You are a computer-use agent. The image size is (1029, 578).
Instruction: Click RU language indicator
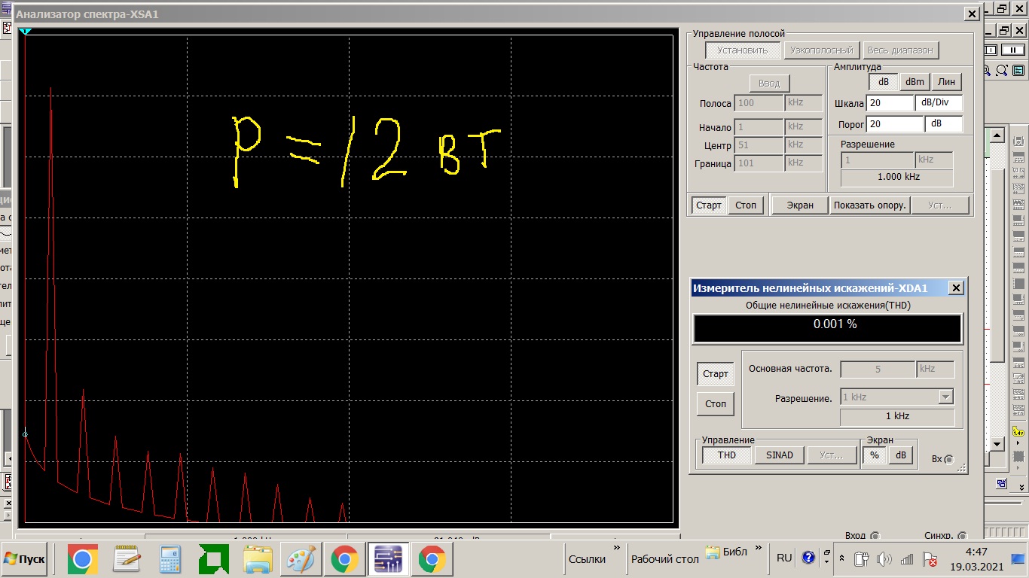pyautogui.click(x=784, y=558)
